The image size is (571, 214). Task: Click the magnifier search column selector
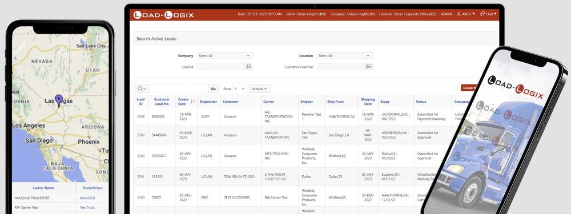(x=142, y=89)
